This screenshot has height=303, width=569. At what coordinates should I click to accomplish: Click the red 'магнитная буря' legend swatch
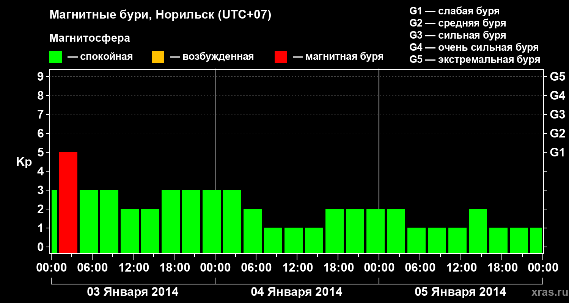point(281,57)
